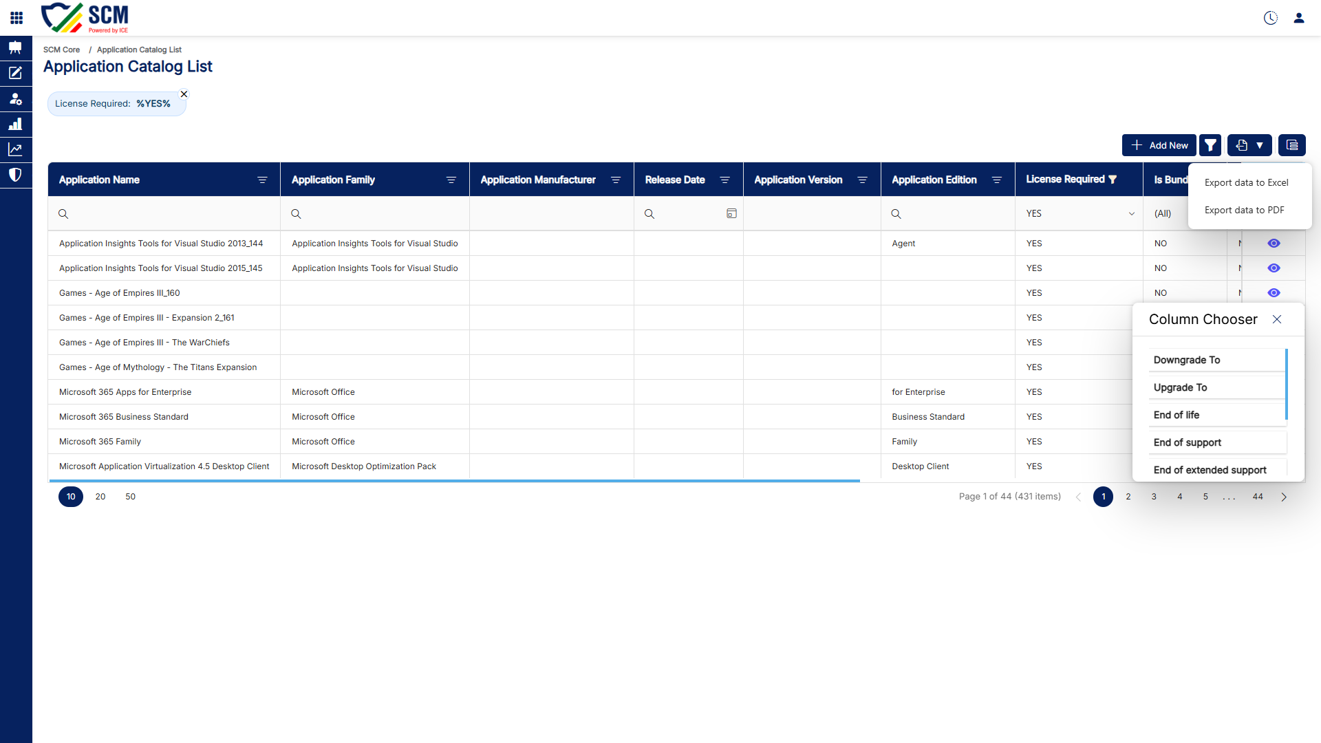Choose Export data to Excel
The height and width of the screenshot is (743, 1321).
(x=1246, y=182)
